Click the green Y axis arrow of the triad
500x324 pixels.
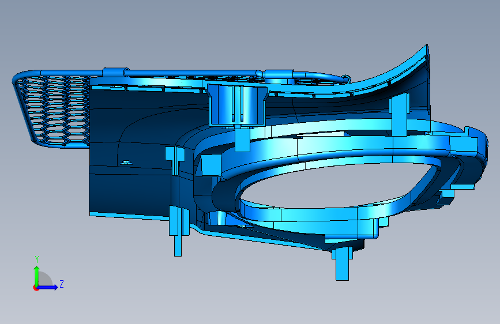click(x=37, y=276)
